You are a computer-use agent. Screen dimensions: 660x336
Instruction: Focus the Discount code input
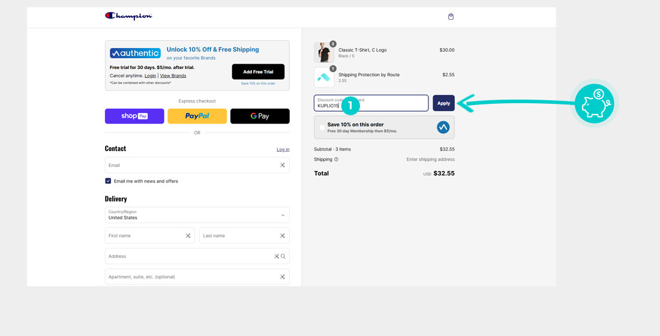pos(371,103)
